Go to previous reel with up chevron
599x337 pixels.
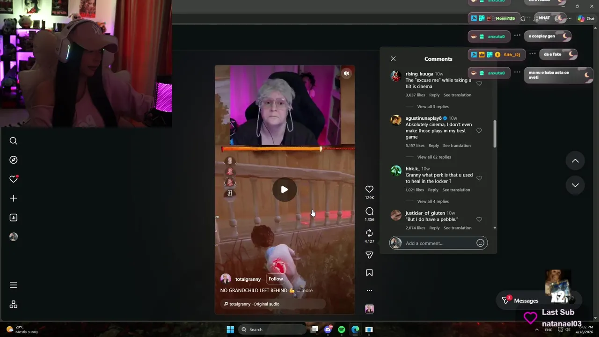[x=575, y=161]
